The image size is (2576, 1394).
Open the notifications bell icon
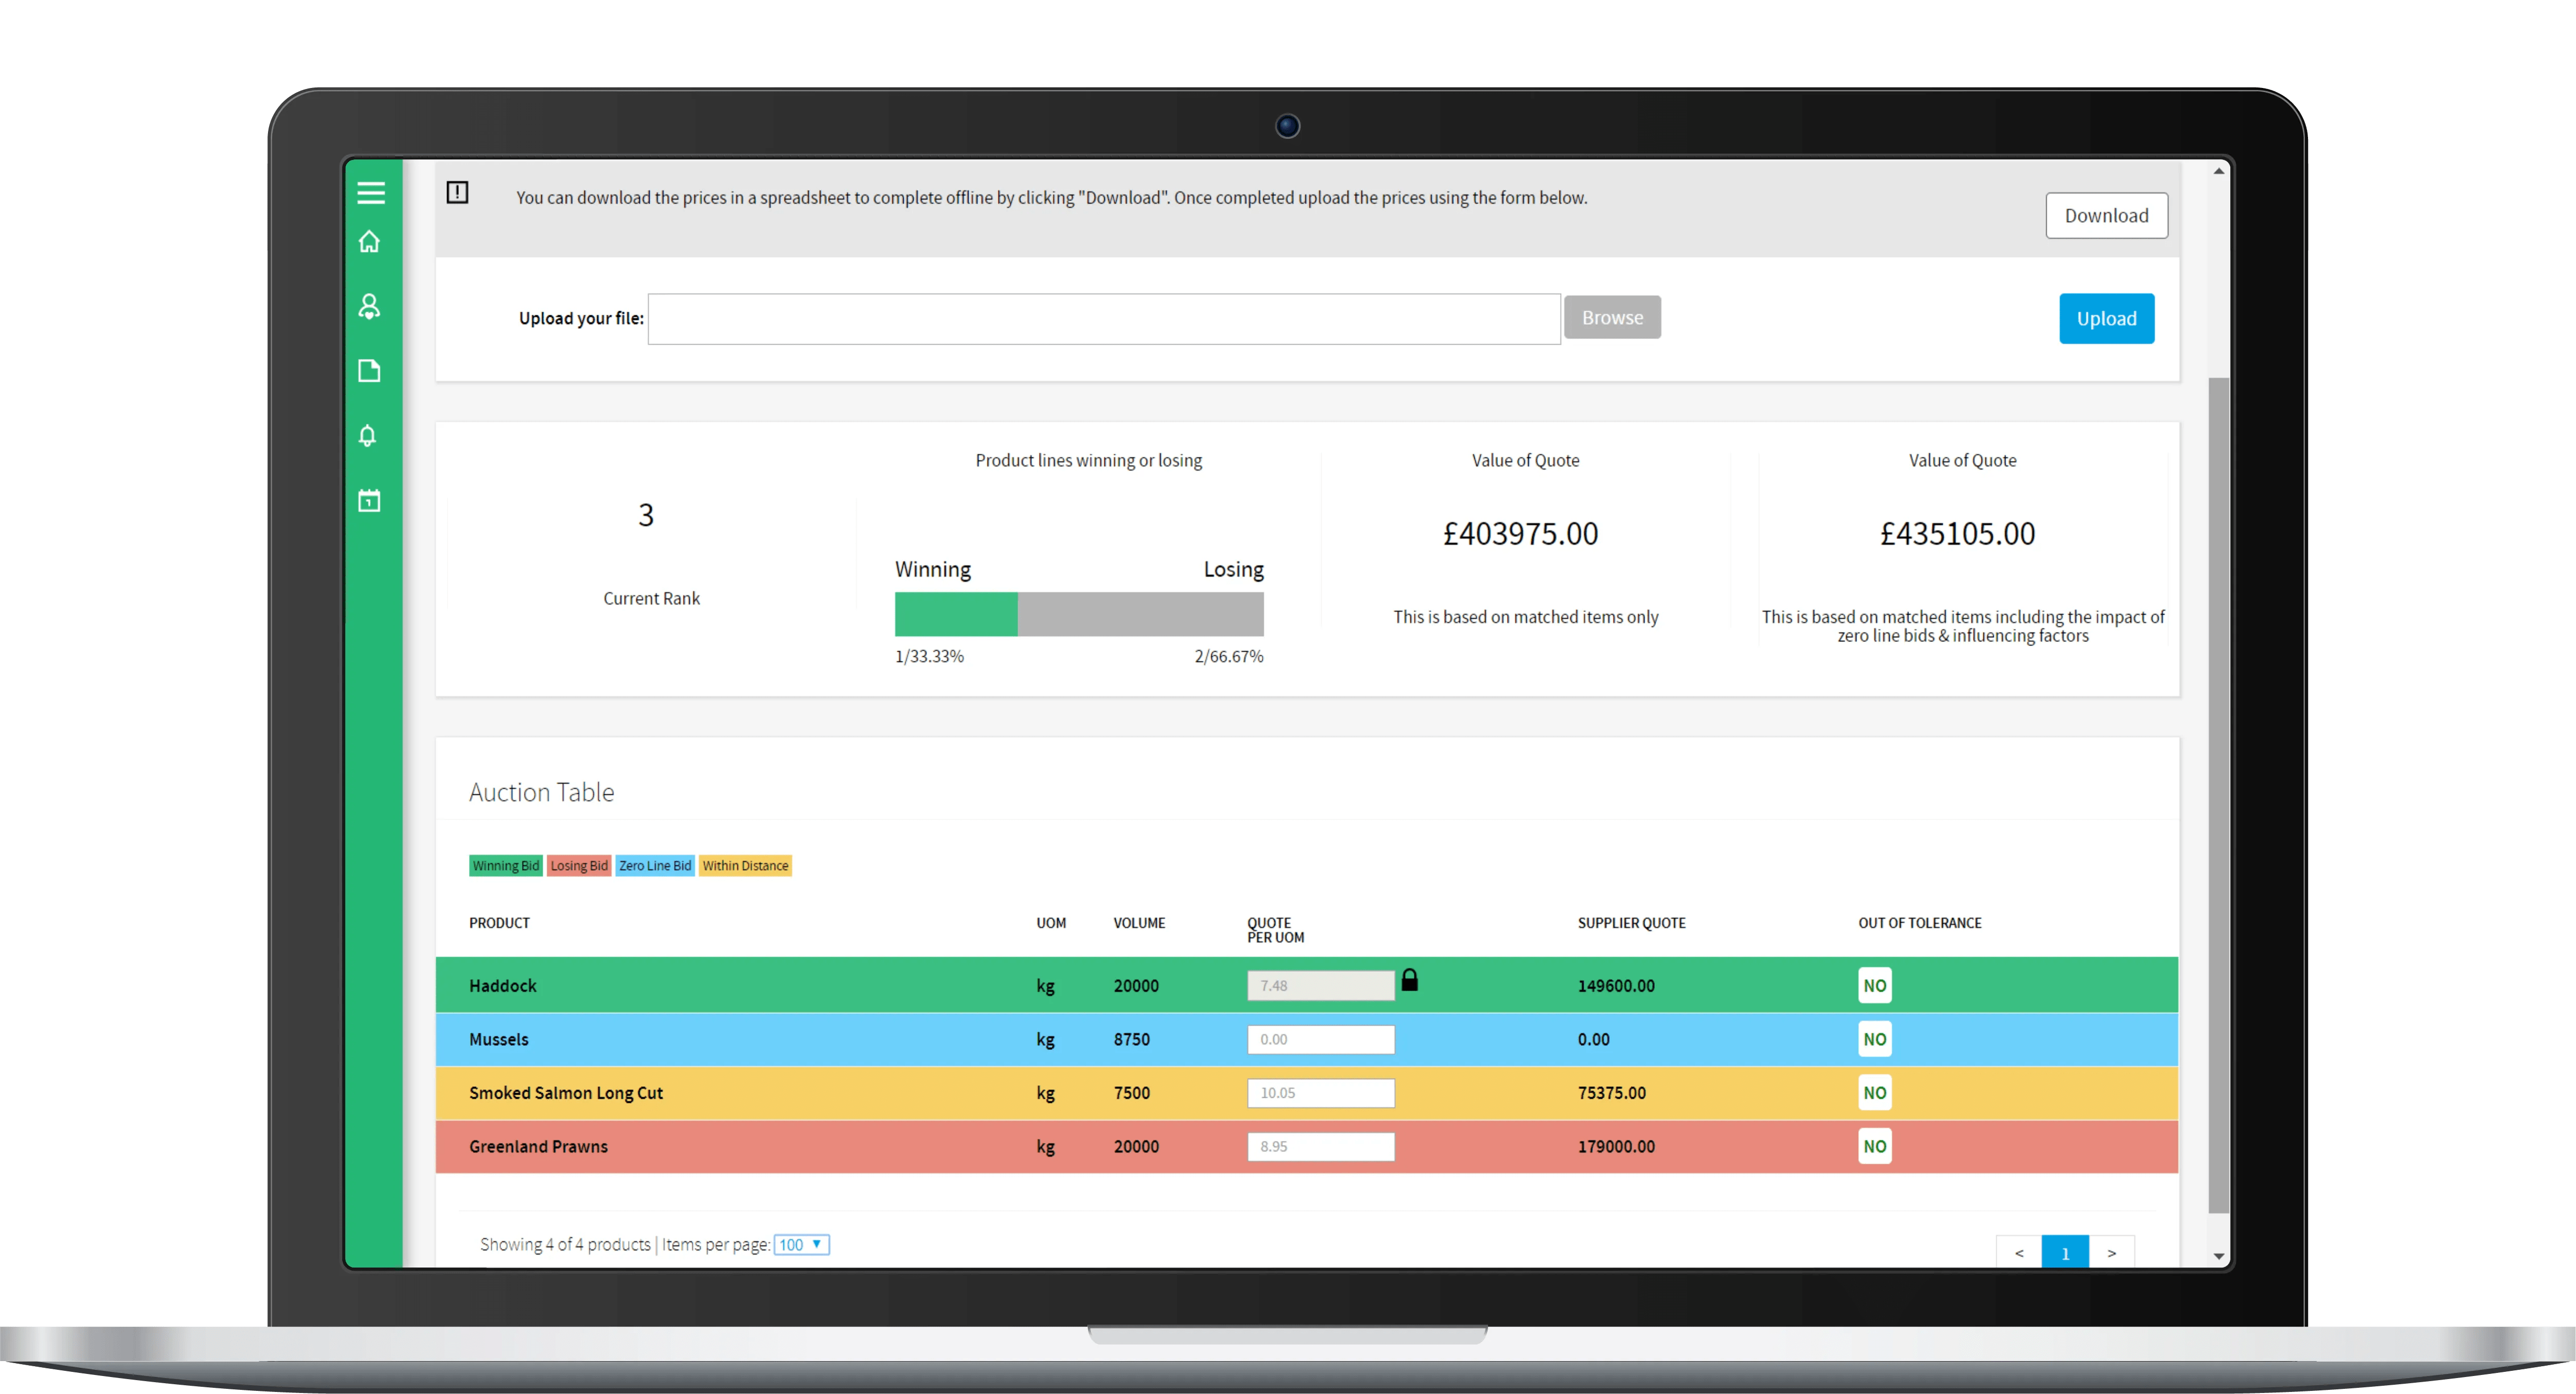pyautogui.click(x=368, y=436)
